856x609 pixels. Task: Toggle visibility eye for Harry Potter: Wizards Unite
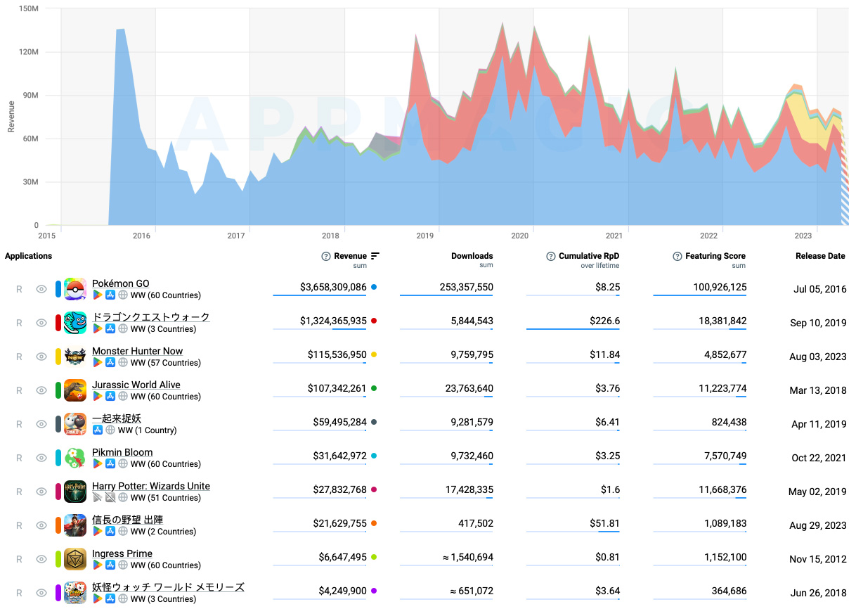point(41,492)
